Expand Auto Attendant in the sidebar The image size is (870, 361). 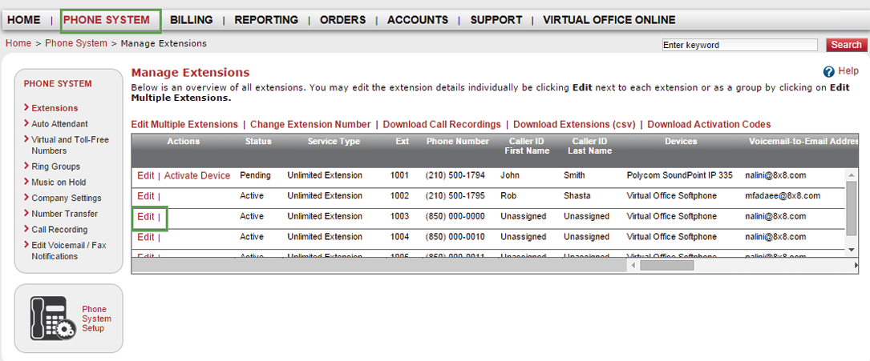59,124
